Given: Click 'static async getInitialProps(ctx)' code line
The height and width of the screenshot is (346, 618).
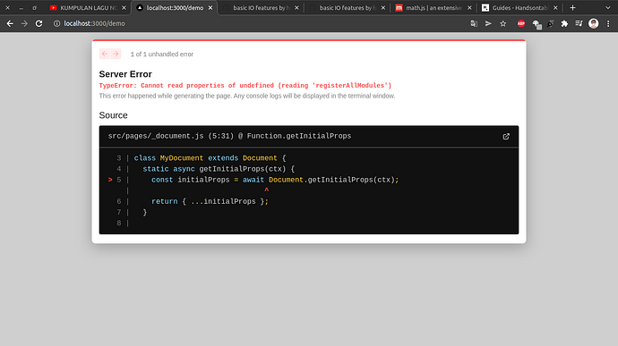Looking at the screenshot, I should pos(219,169).
